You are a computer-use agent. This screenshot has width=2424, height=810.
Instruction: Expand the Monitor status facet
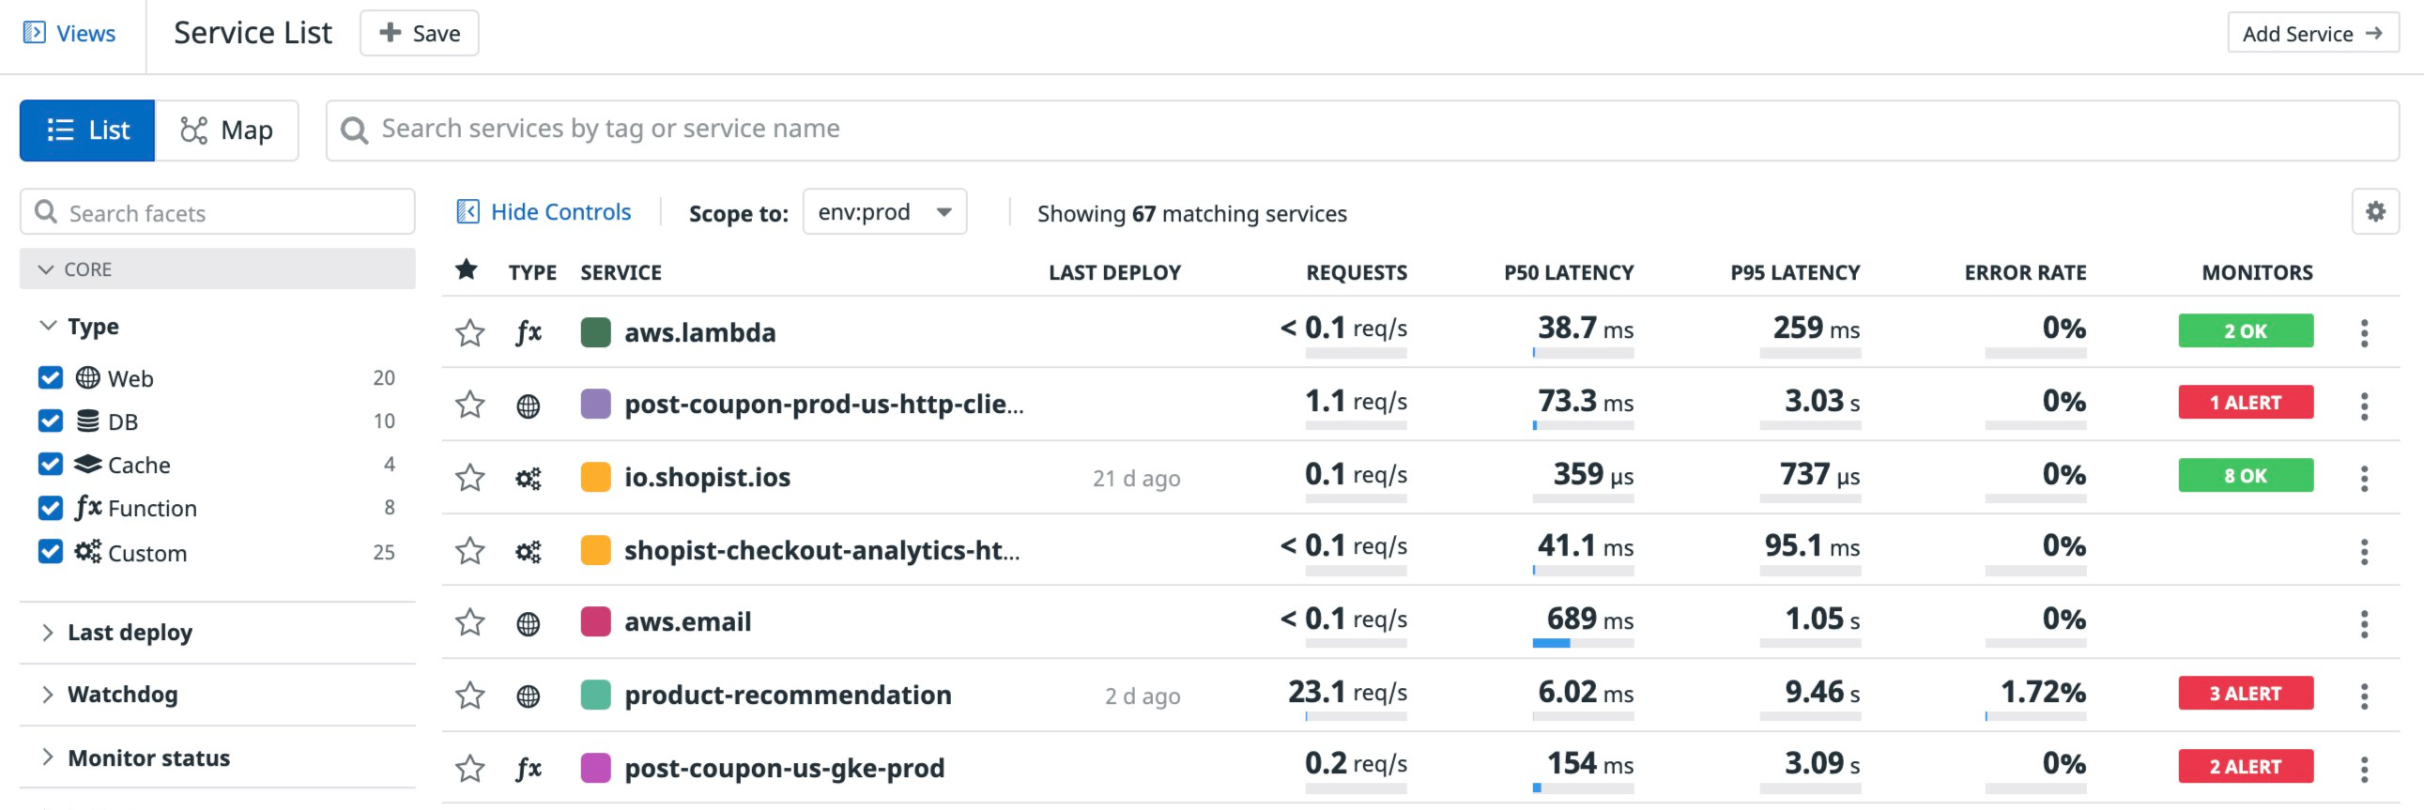(147, 757)
